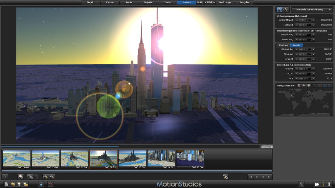Select the thumbnail at 000:00.00

coord(16,160)
